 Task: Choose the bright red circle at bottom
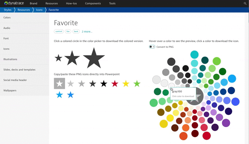[x=207, y=136]
